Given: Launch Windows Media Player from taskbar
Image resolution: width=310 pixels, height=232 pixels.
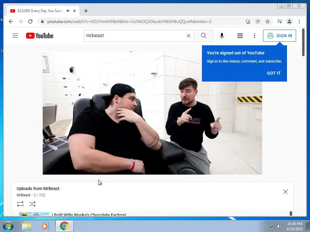Looking at the screenshot, I should [45, 226].
